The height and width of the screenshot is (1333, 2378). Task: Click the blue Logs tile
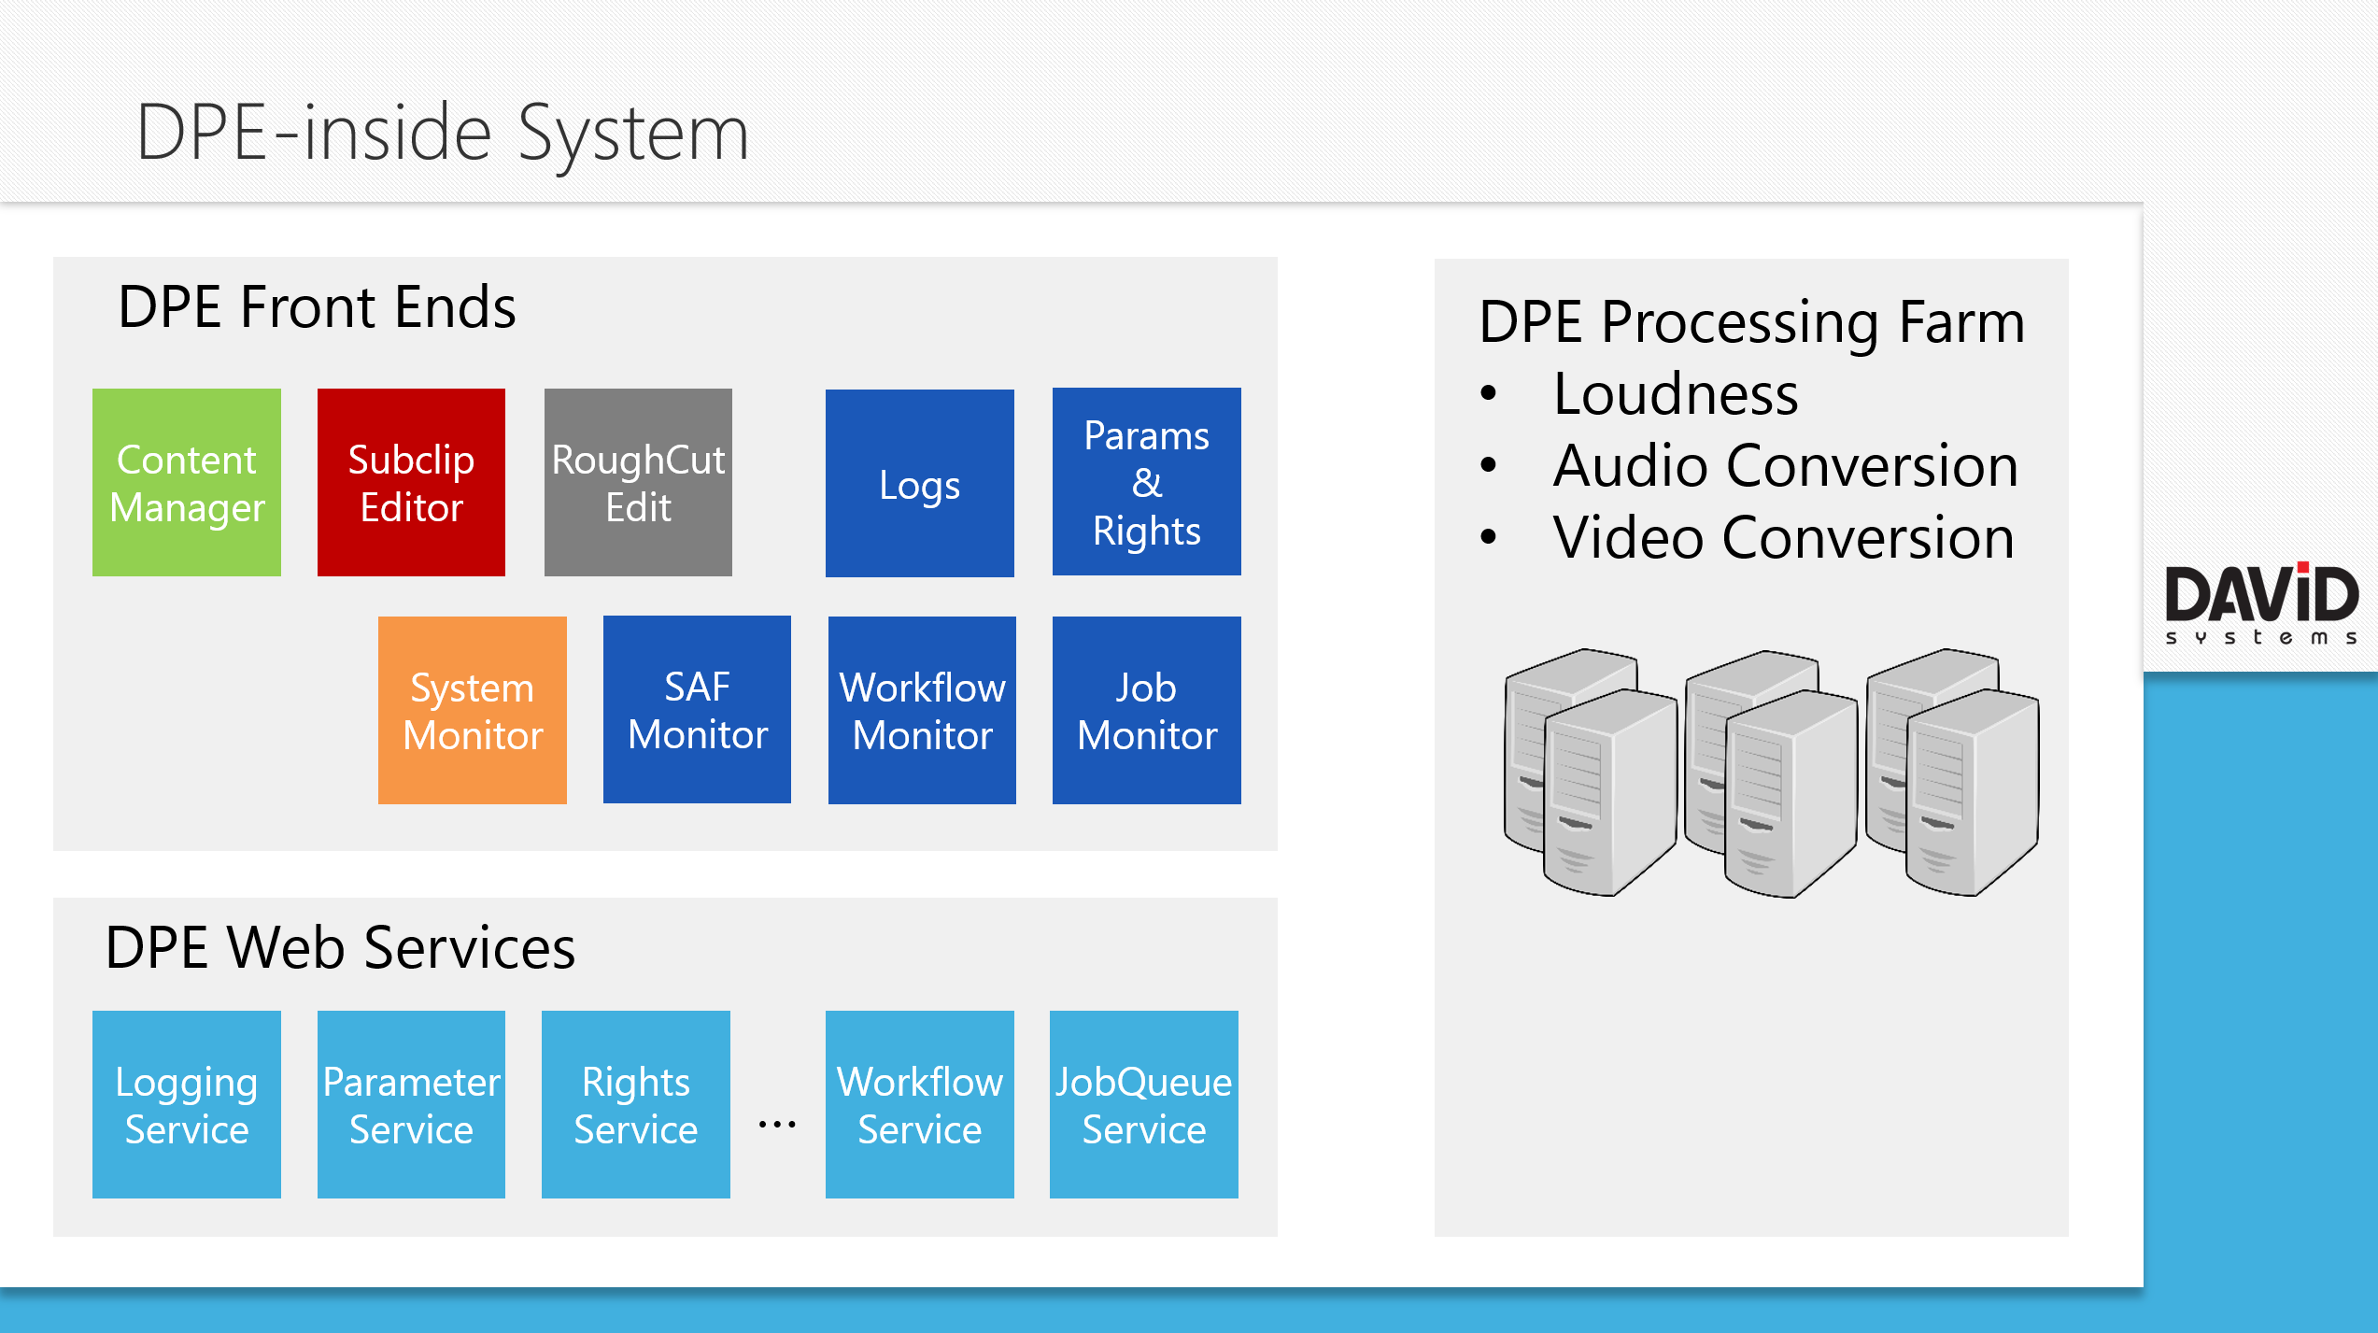click(919, 483)
